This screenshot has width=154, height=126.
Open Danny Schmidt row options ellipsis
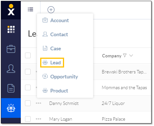click(x=38, y=103)
